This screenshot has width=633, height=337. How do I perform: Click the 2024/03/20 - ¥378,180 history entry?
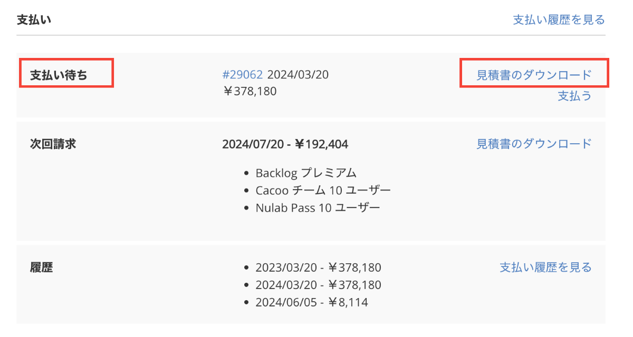(x=318, y=285)
